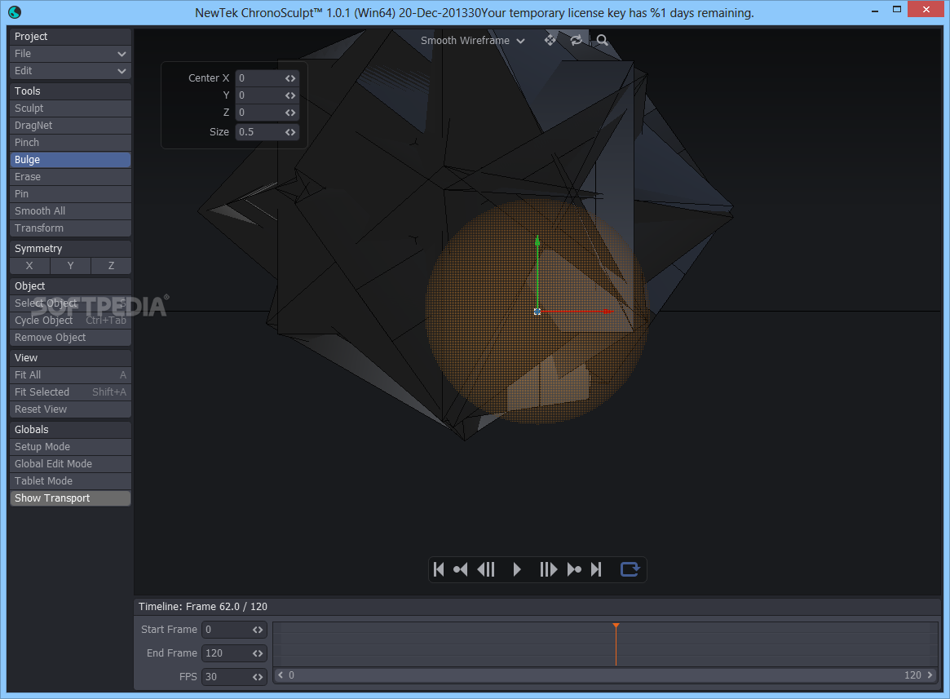Screen dimensions: 950x699
Task: Click the Tools section header
Action: point(70,91)
